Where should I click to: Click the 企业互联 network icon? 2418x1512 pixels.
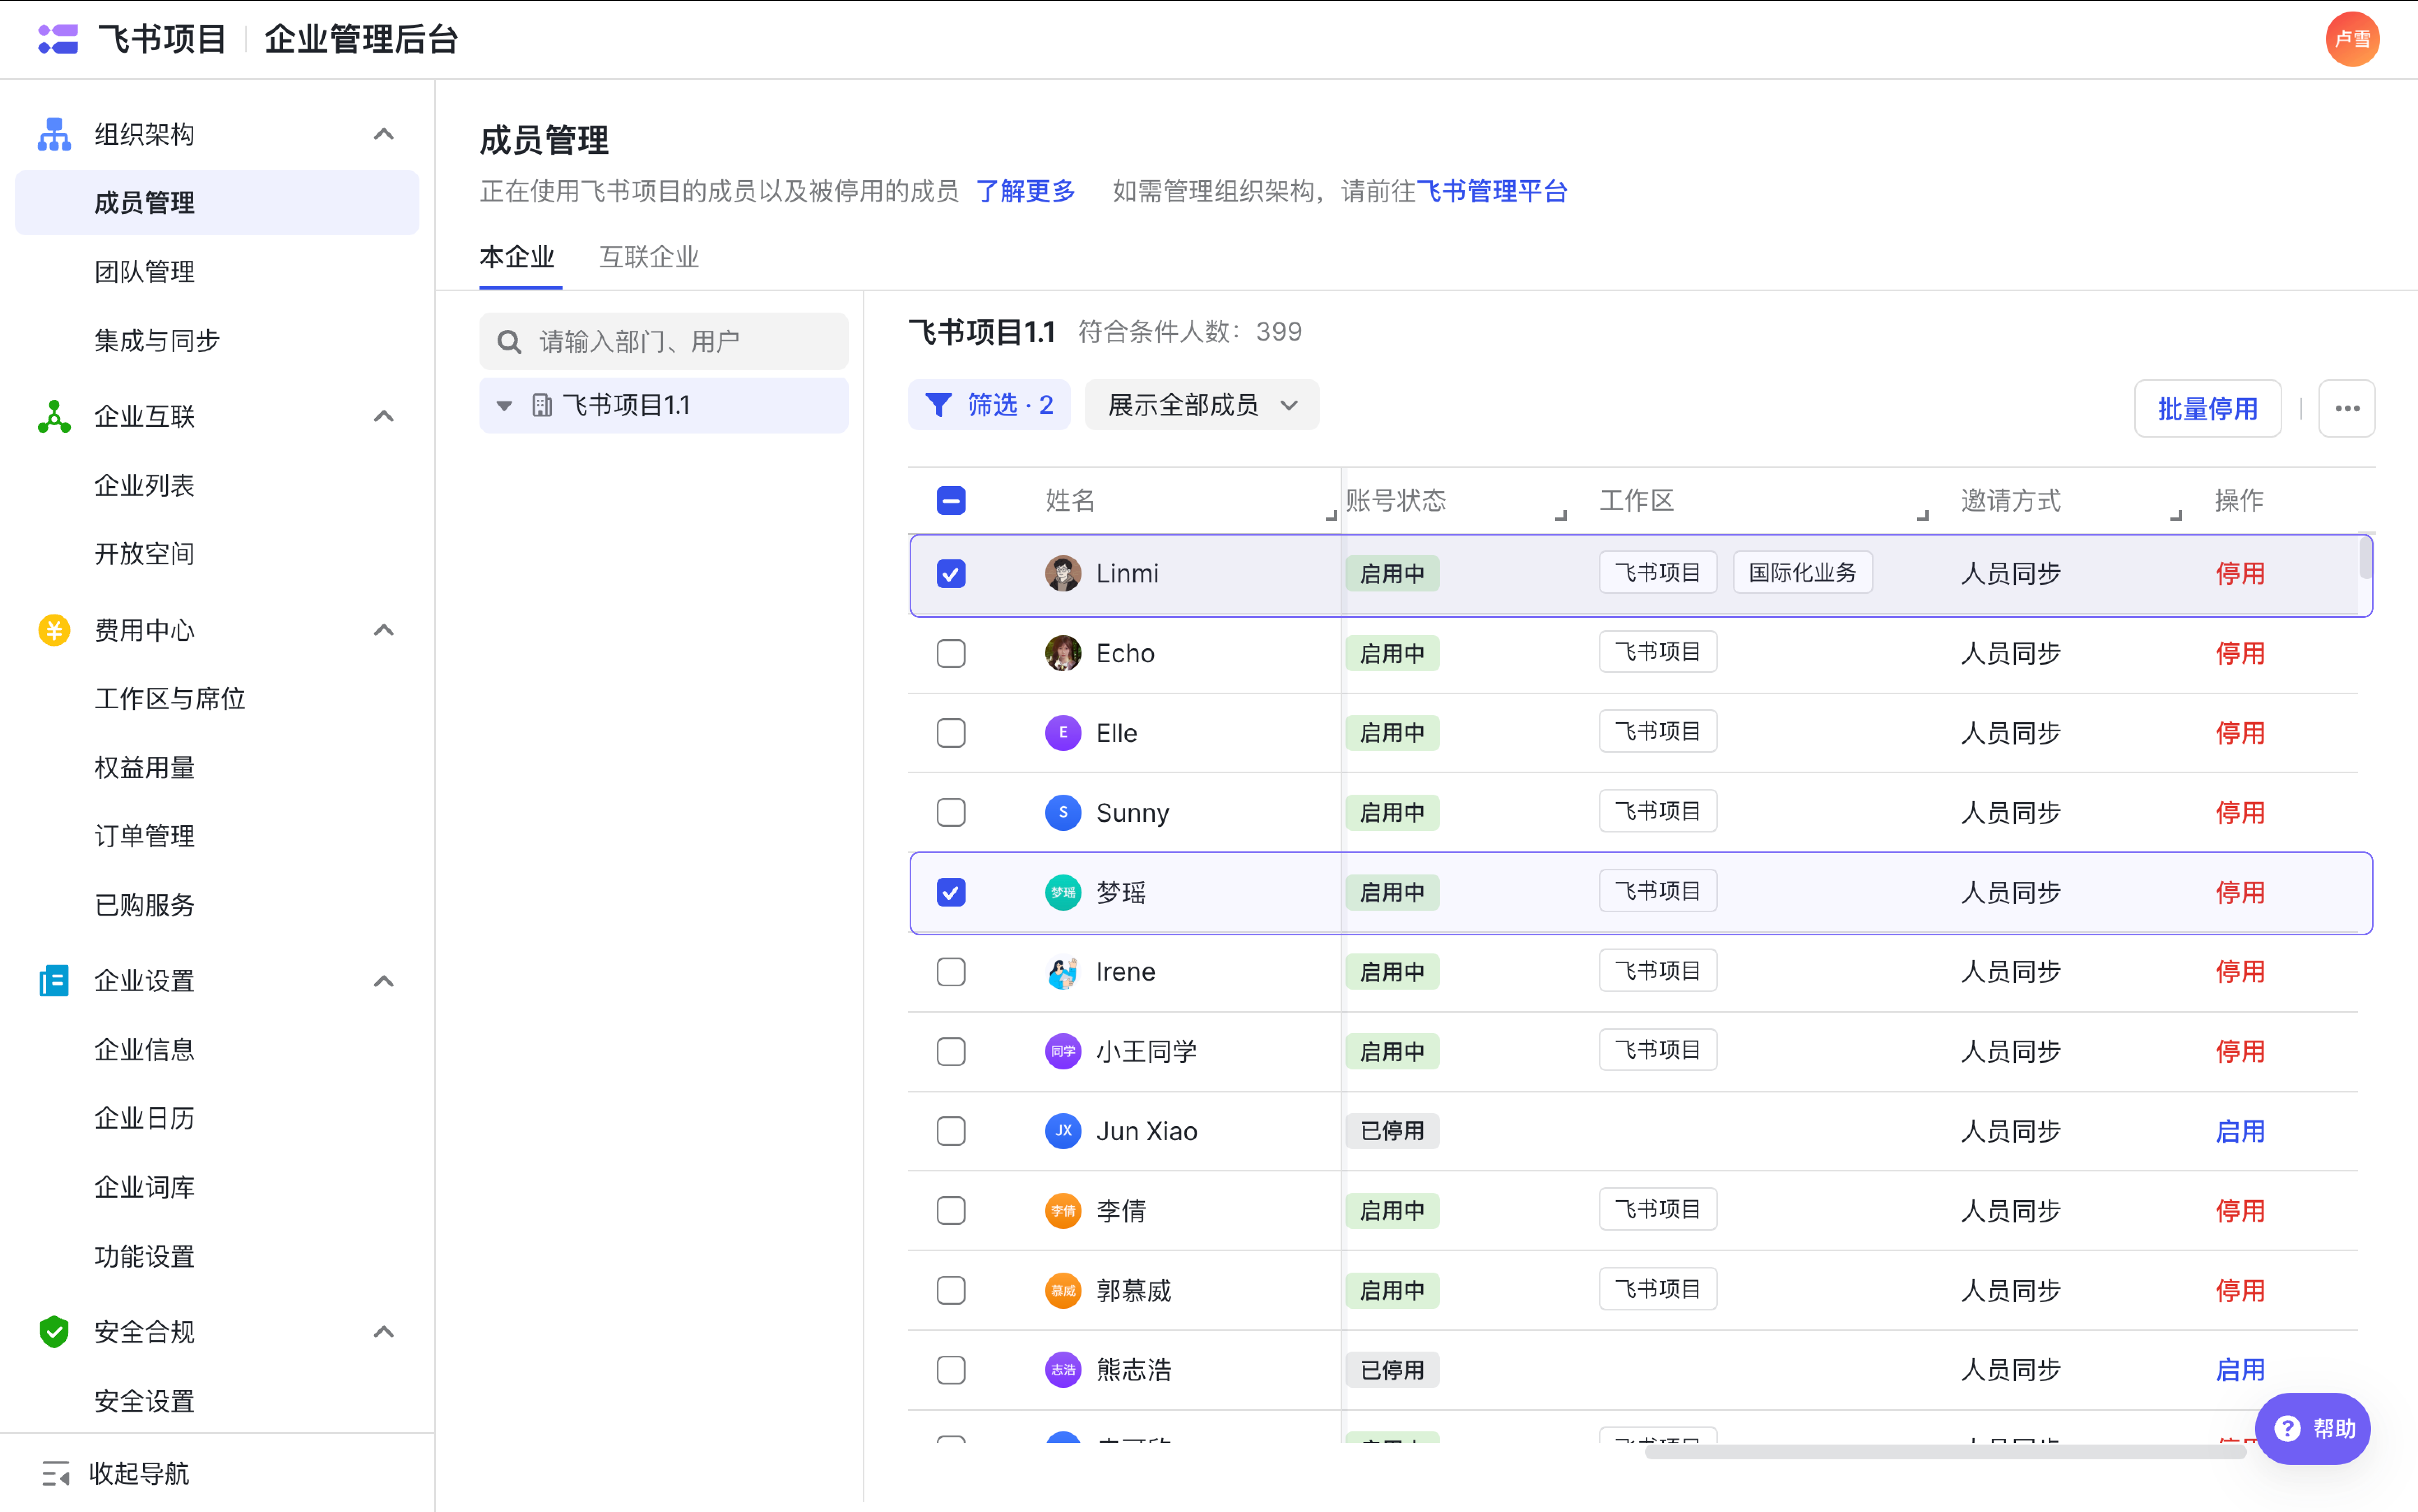coord(54,416)
